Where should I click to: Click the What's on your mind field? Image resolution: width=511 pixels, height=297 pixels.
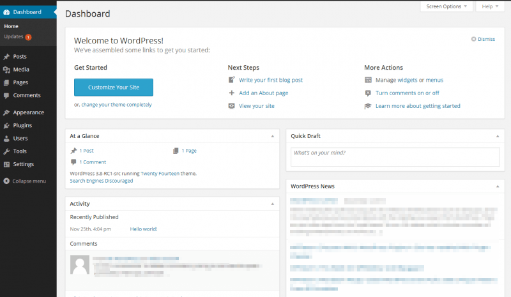[x=395, y=157]
